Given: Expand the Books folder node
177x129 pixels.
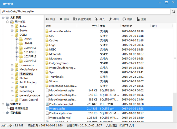Looking at the screenshot, I should [x=12, y=31].
